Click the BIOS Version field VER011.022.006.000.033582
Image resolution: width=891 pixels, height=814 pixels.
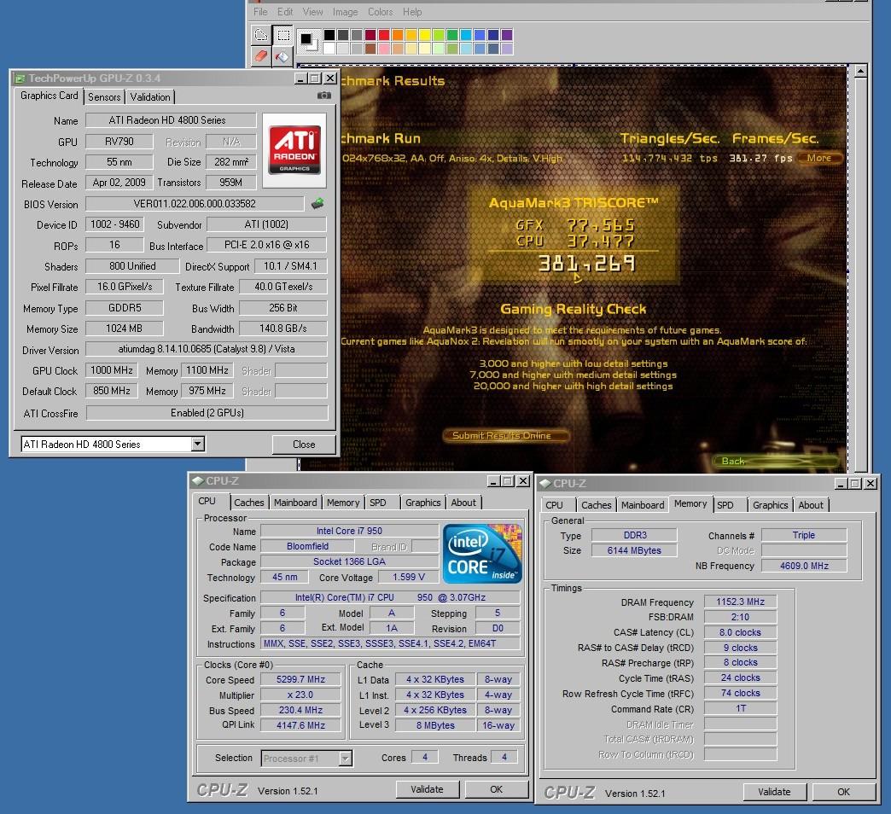click(x=195, y=203)
